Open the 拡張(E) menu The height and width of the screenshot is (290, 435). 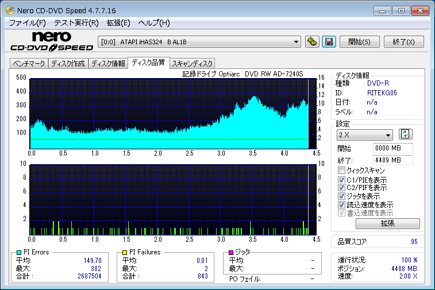click(x=118, y=23)
